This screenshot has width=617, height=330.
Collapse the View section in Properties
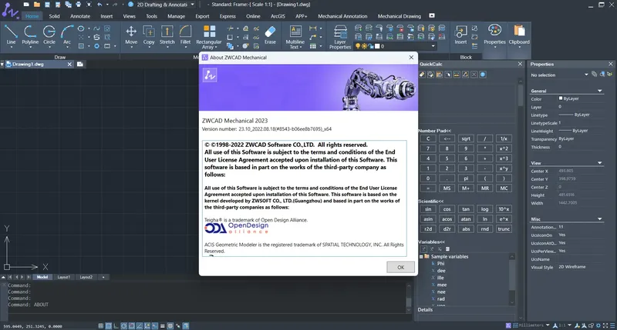[600, 163]
